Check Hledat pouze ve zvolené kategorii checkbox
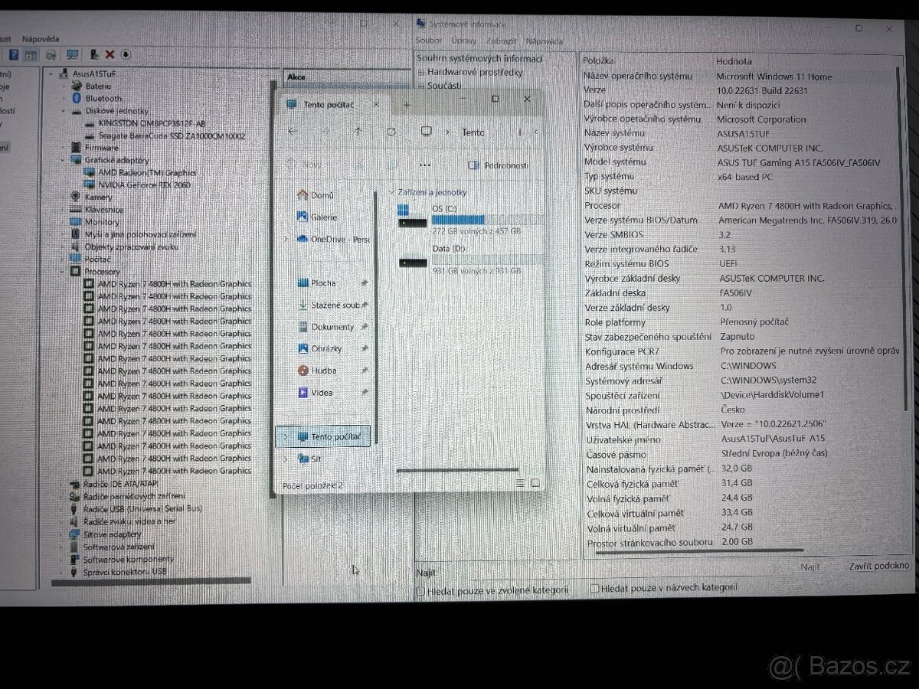919x689 pixels. (x=420, y=590)
